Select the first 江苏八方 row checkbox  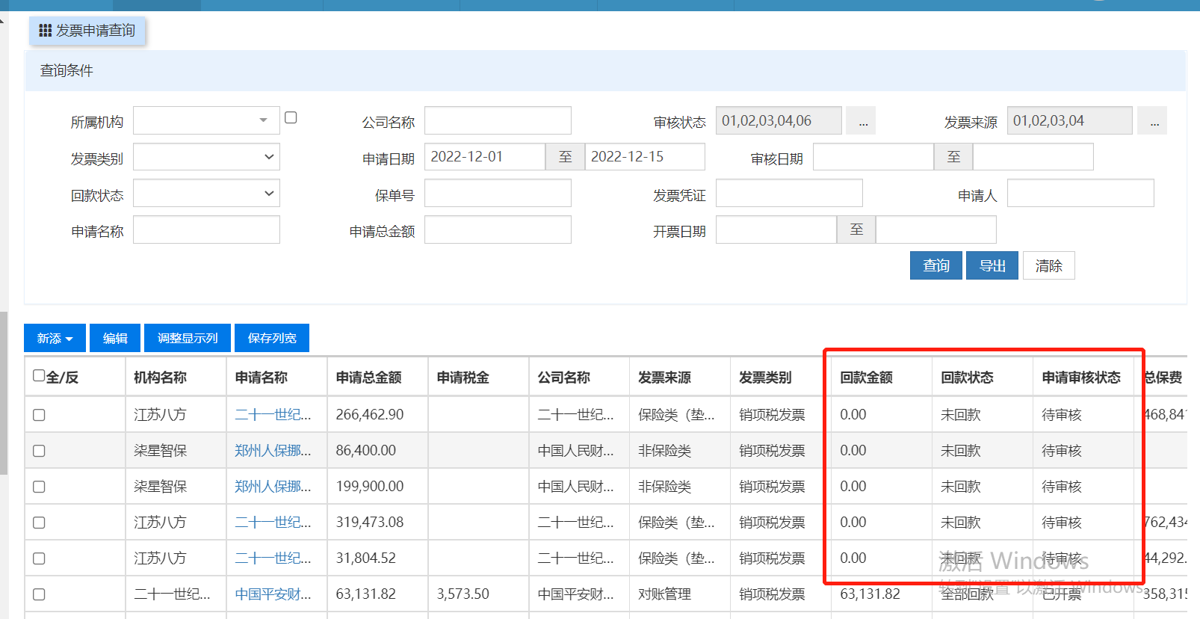tap(39, 415)
